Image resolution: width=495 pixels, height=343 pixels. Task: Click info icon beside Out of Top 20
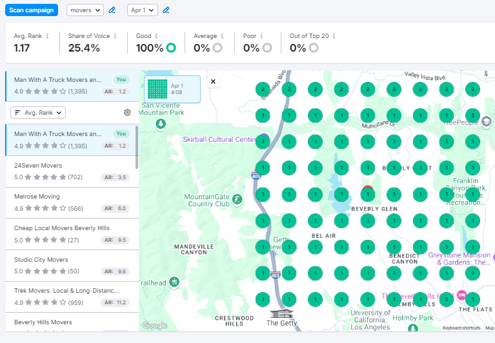point(334,35)
